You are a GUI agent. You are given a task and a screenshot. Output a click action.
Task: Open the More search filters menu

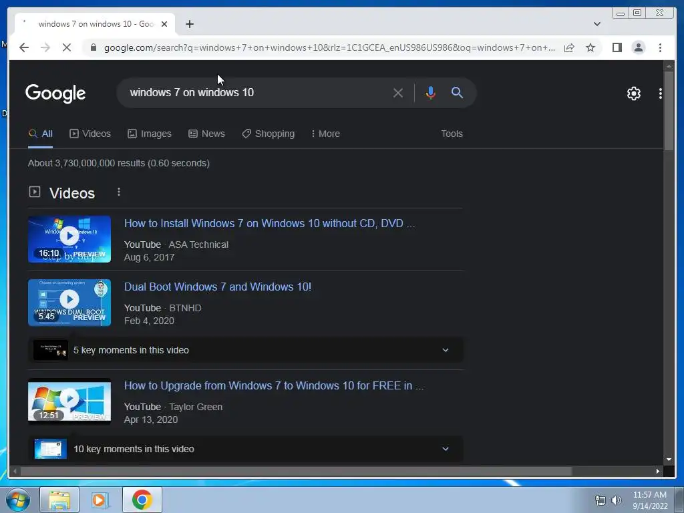325,134
